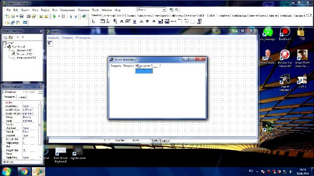Viewport: 314px width, 176px height.
Task: Open the Component menu
Action: [x=68, y=10]
